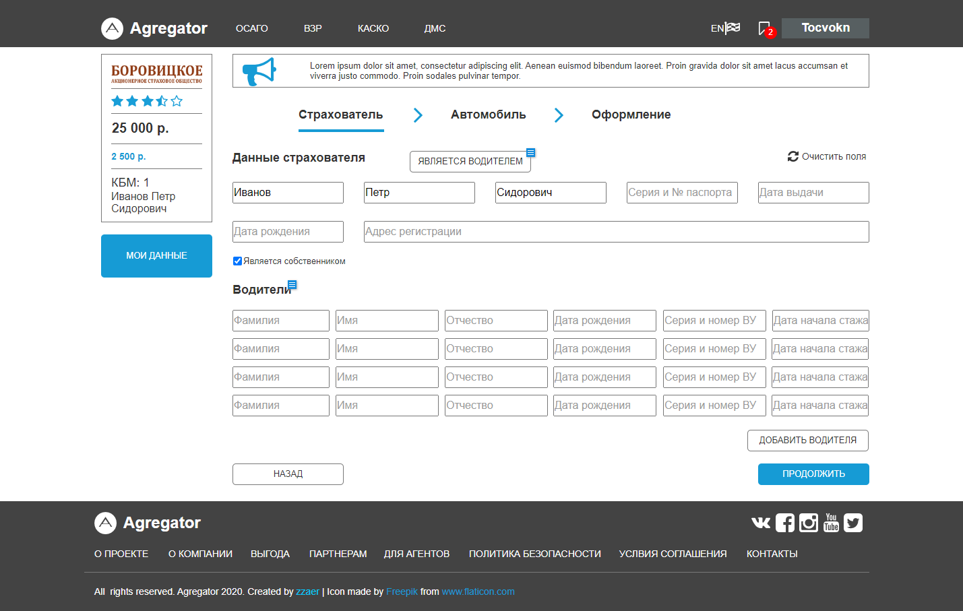963x611 pixels.
Task: Click the blue note icon beside Водители heading
Action: pyautogui.click(x=292, y=285)
